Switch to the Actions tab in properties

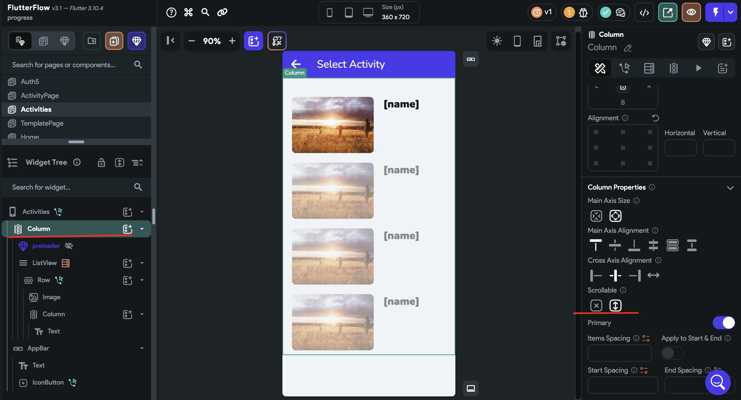point(624,68)
